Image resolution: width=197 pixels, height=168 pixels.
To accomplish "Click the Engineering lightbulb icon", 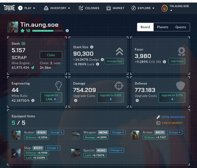I will (x=58, y=86).
